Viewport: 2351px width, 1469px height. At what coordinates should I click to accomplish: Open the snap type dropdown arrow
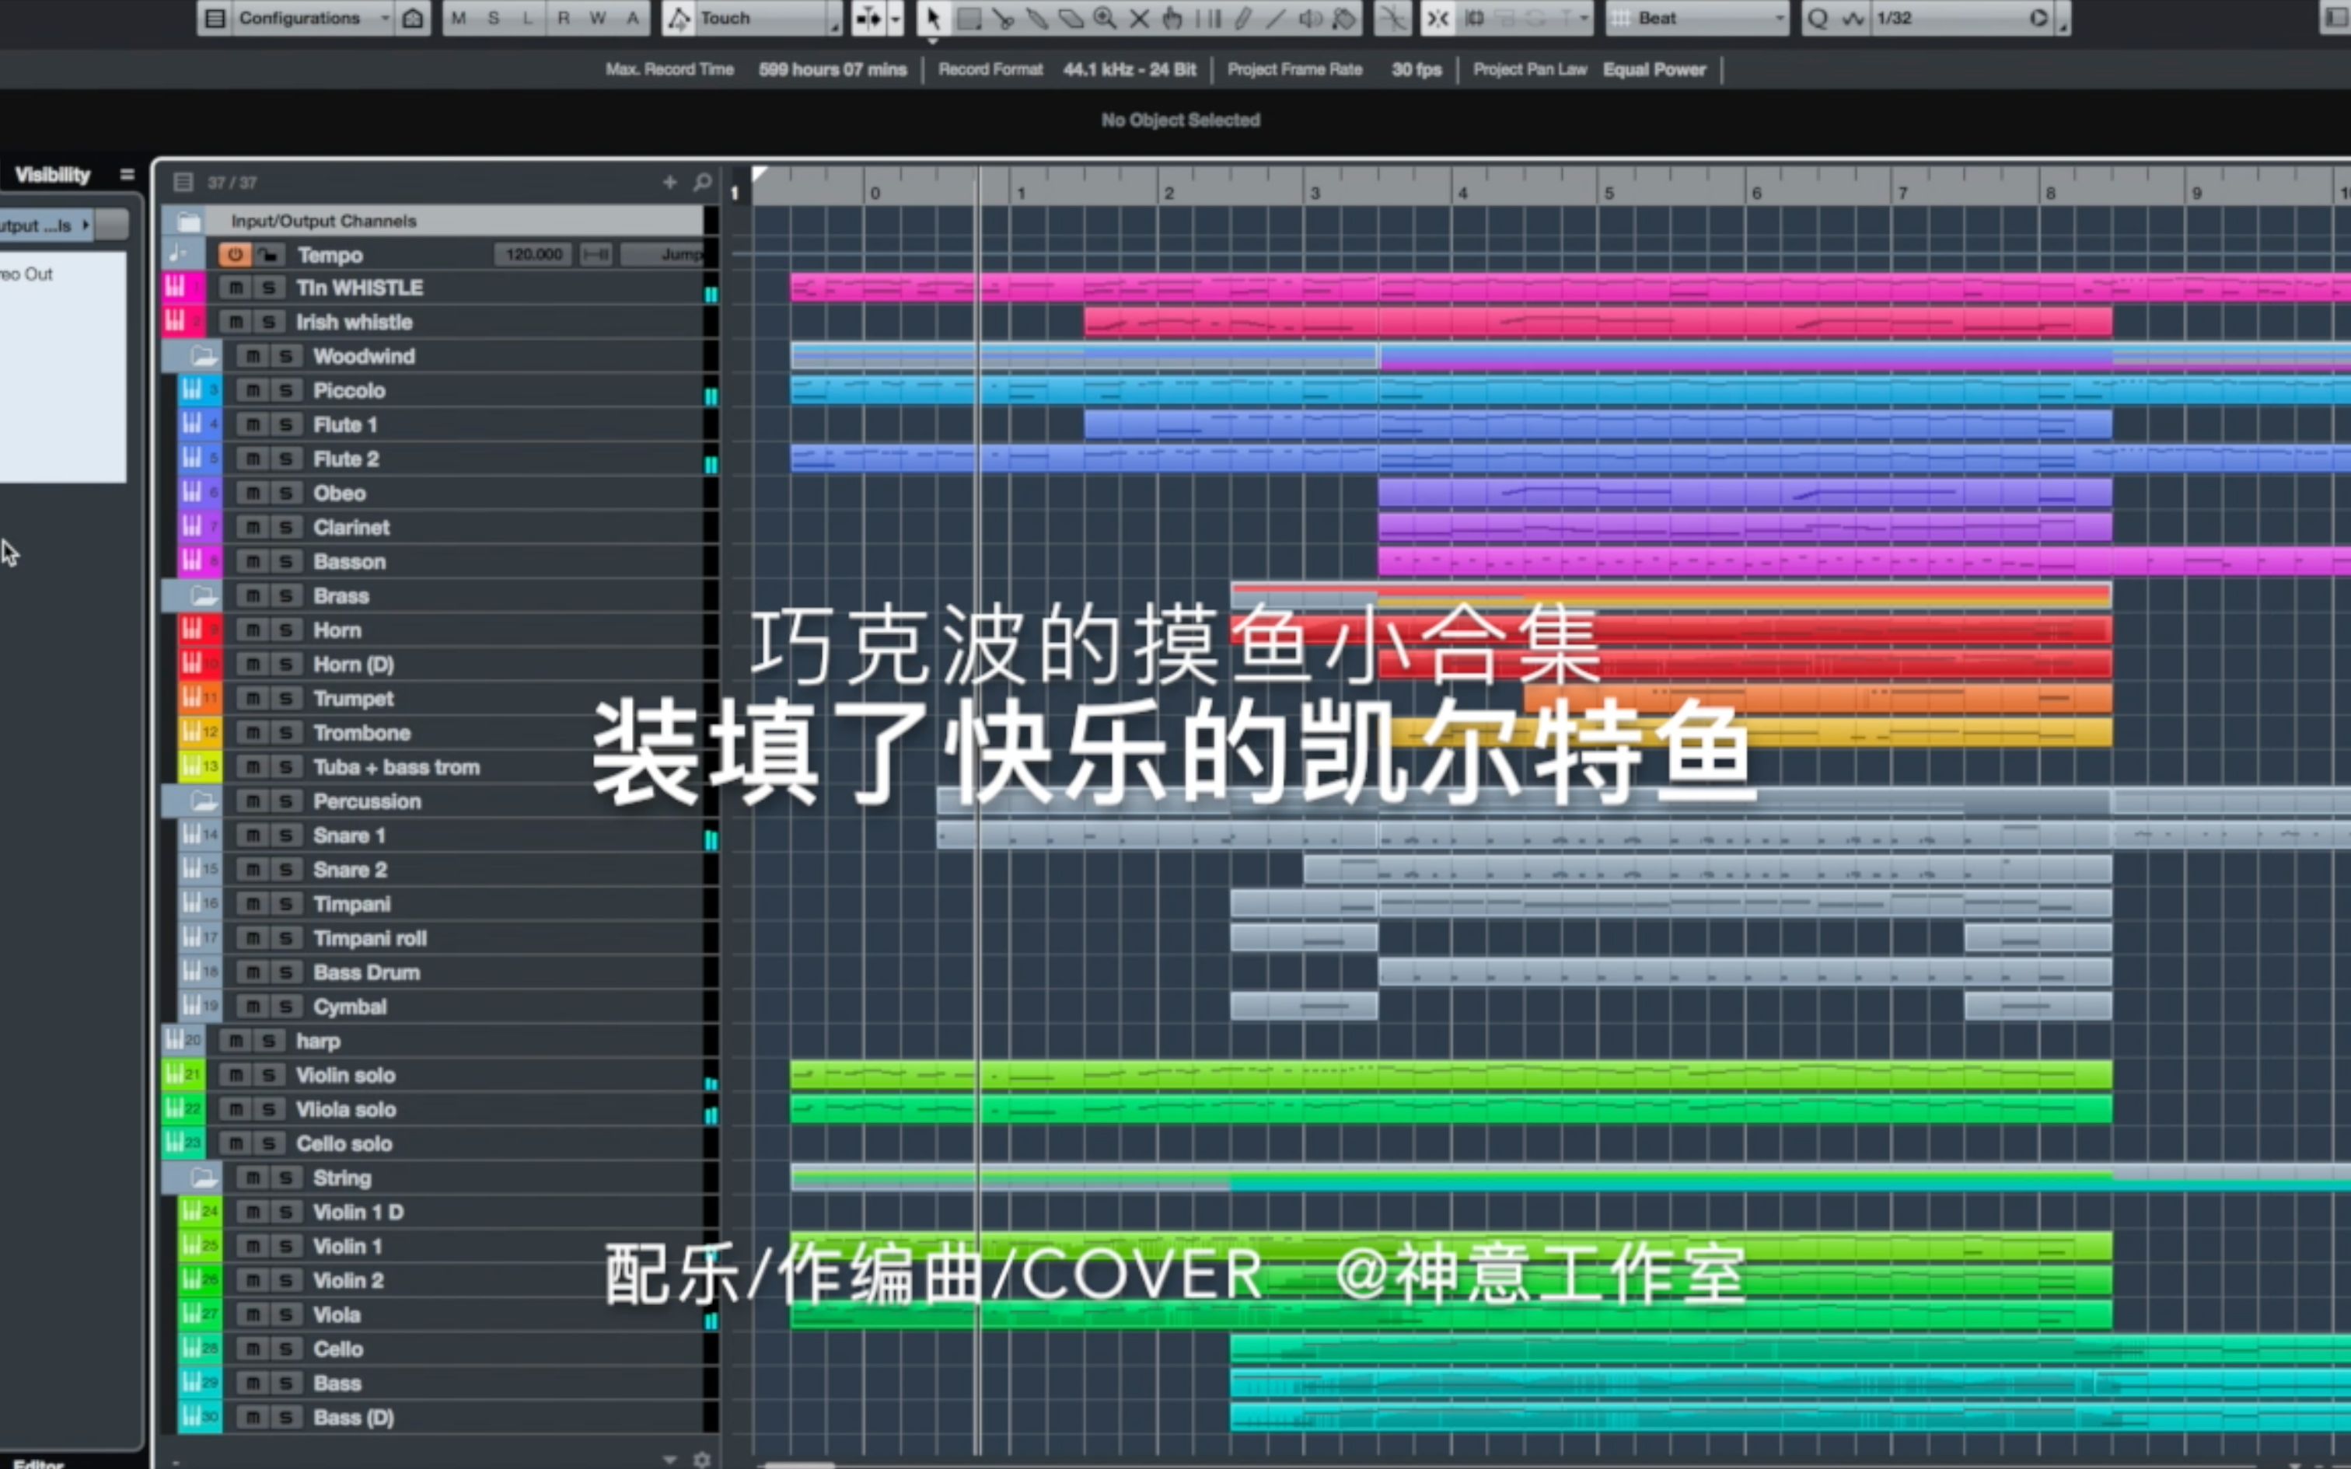pyautogui.click(x=1584, y=17)
